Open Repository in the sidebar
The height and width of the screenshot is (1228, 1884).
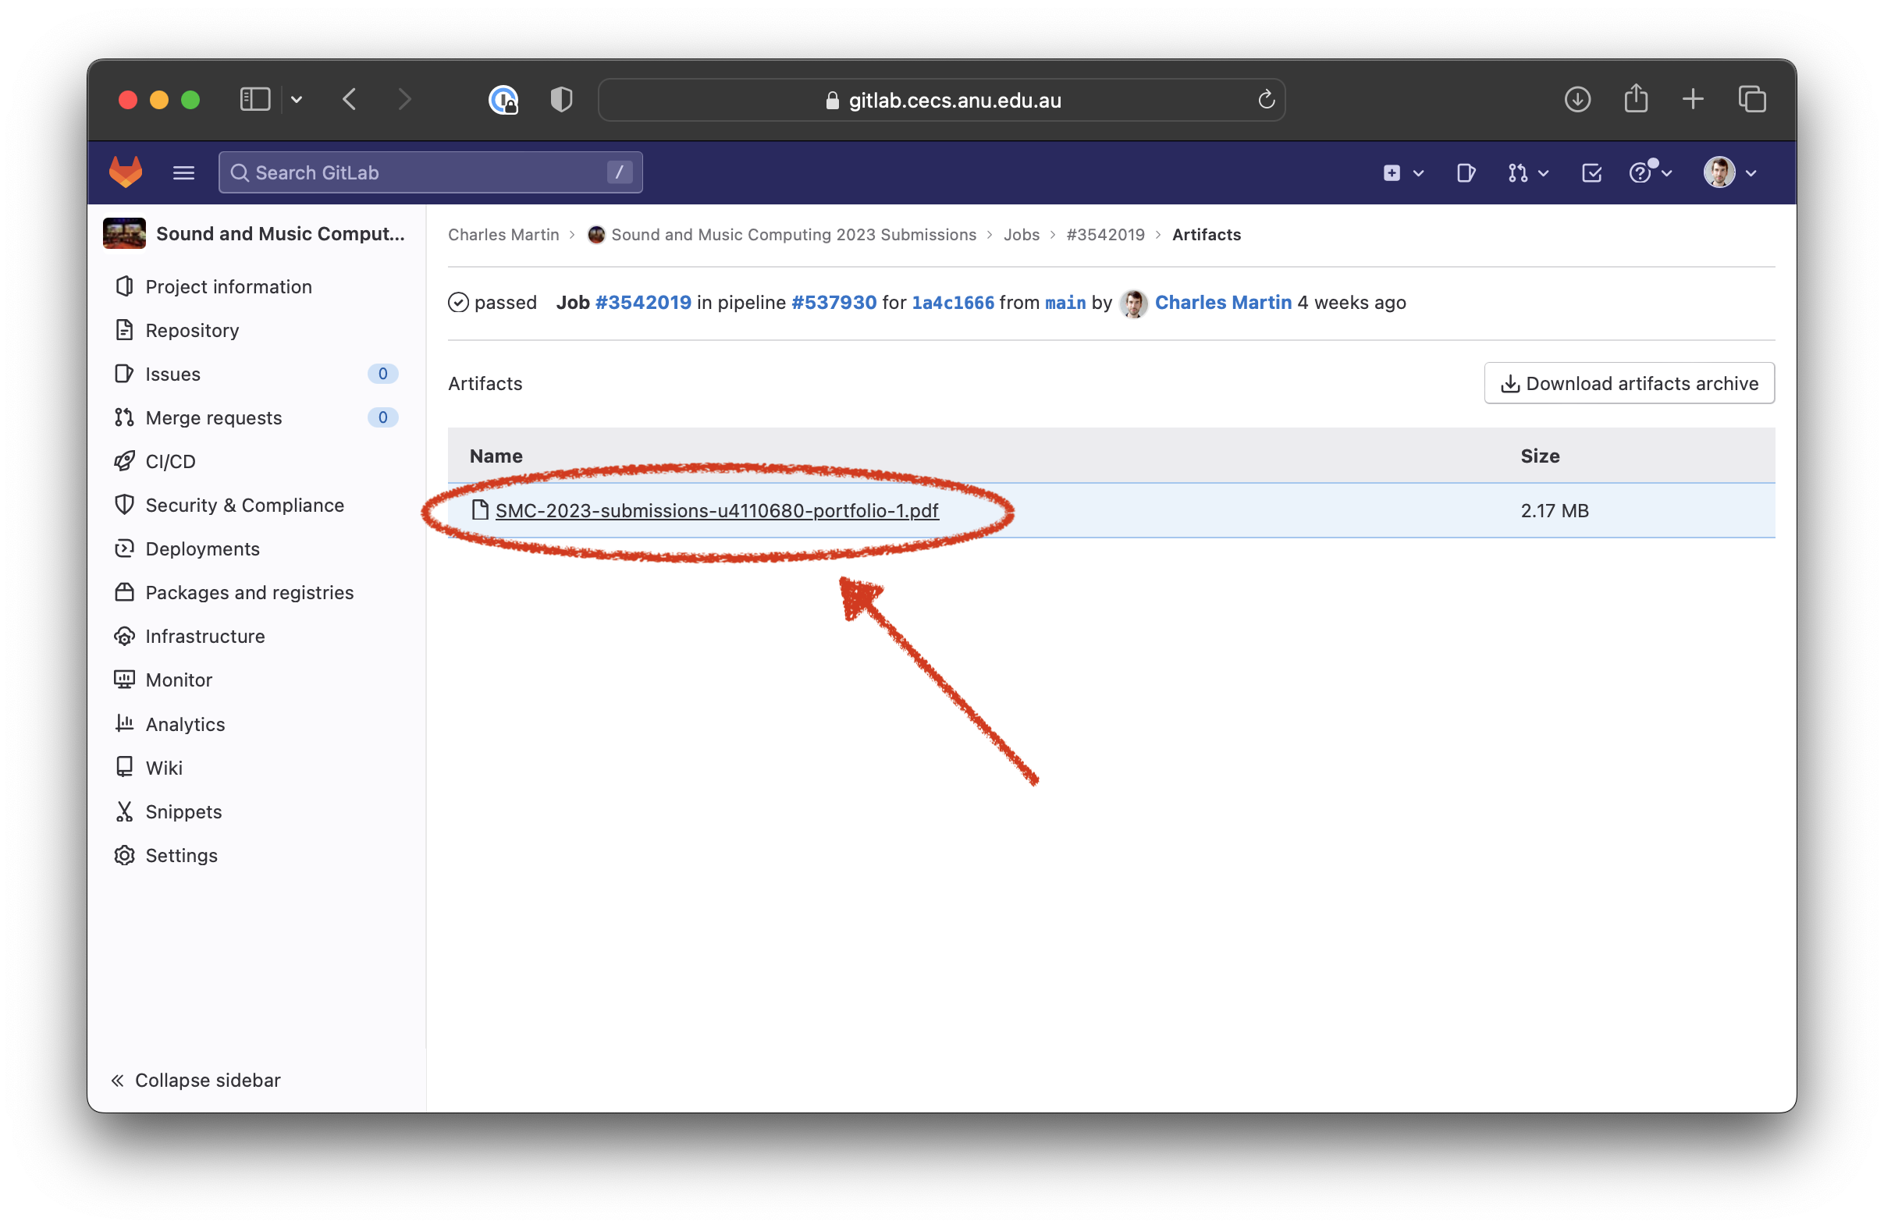(x=191, y=330)
